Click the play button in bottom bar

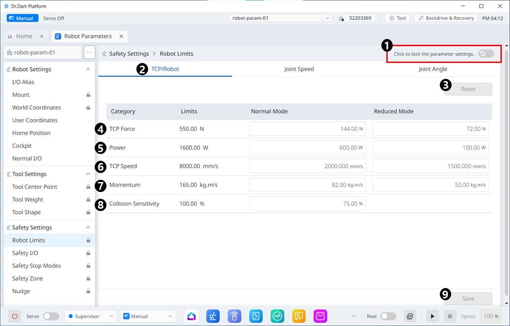point(432,316)
